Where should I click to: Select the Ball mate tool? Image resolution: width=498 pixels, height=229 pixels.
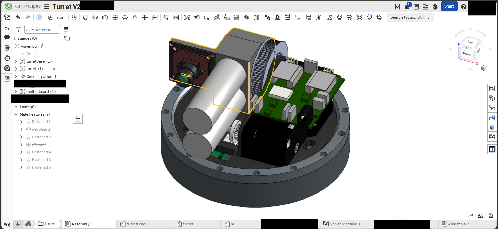click(x=145, y=17)
